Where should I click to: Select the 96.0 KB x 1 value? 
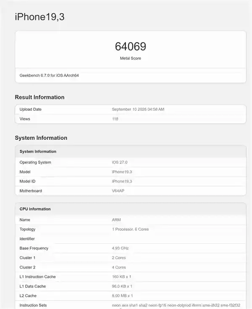(122, 286)
